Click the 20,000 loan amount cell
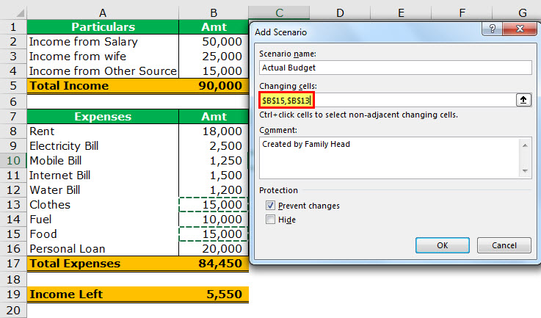This screenshot has height=318, width=541. [x=214, y=249]
